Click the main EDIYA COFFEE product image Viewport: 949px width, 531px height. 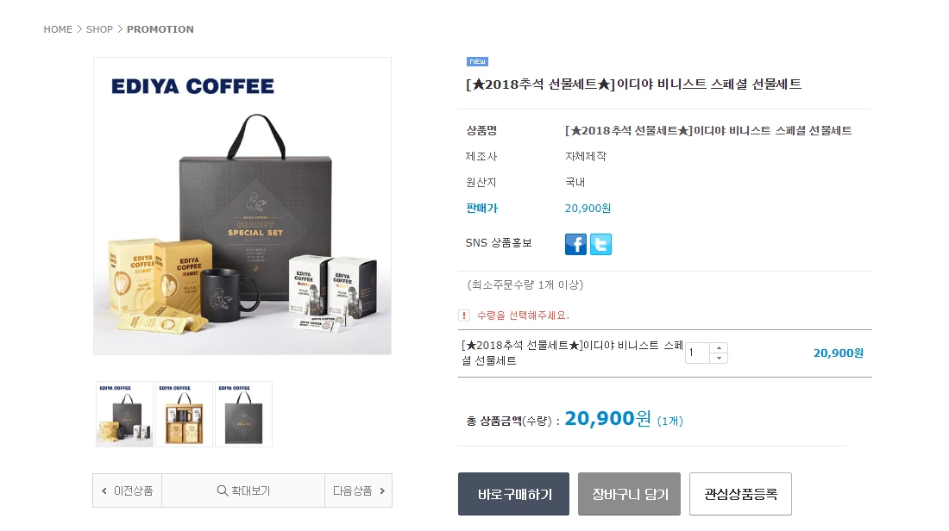pos(242,206)
